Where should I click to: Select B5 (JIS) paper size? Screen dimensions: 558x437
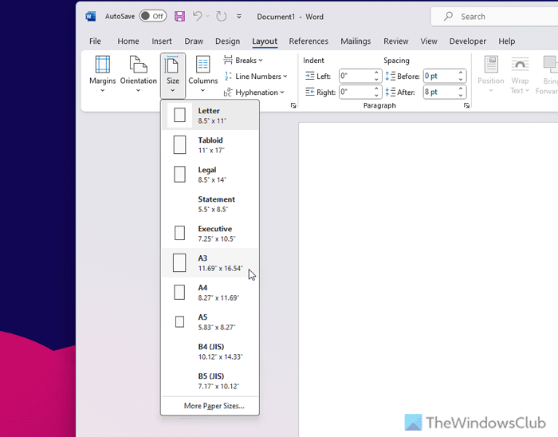[x=210, y=380]
